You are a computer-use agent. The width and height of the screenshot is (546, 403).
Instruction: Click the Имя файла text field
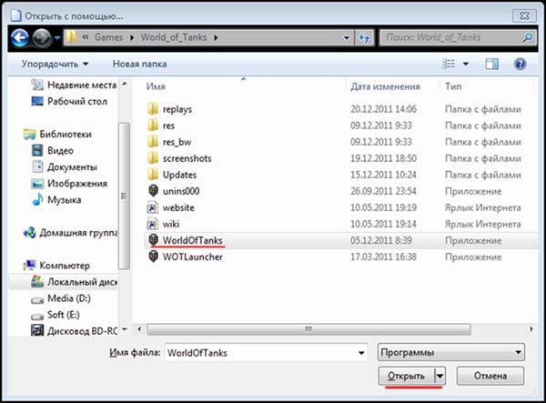[x=264, y=351]
